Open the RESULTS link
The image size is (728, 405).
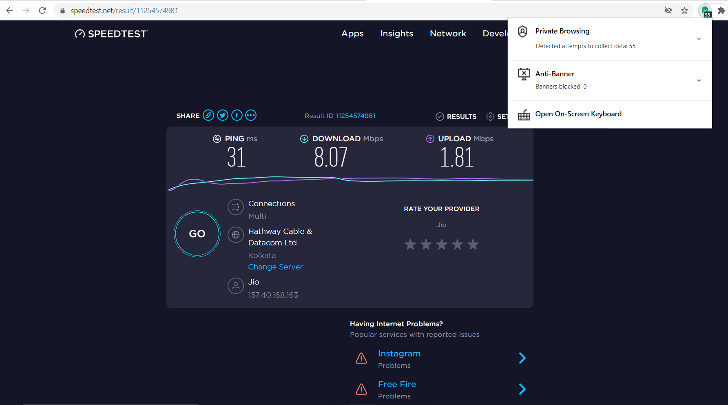click(461, 117)
